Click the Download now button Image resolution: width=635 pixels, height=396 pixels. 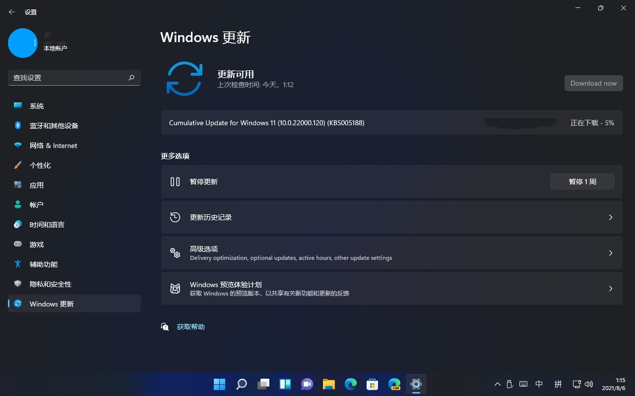click(593, 83)
